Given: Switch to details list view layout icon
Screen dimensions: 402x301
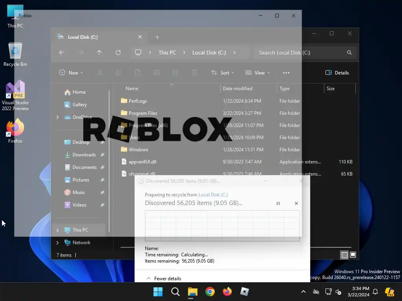Looking at the screenshot, I should pyautogui.click(x=345, y=255).
